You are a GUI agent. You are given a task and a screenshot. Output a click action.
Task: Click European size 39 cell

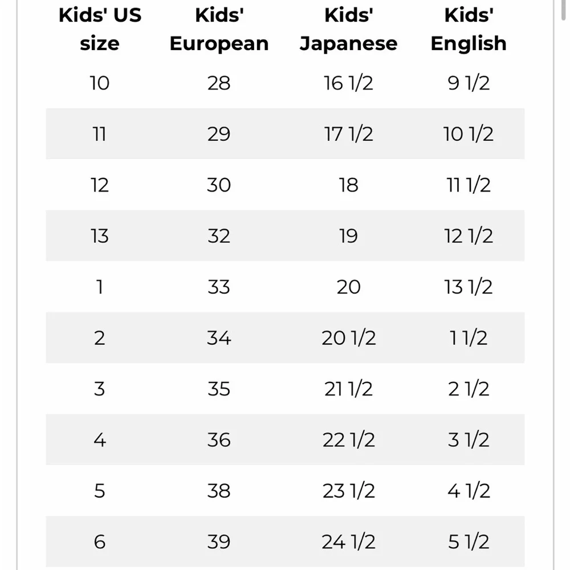[x=219, y=541]
